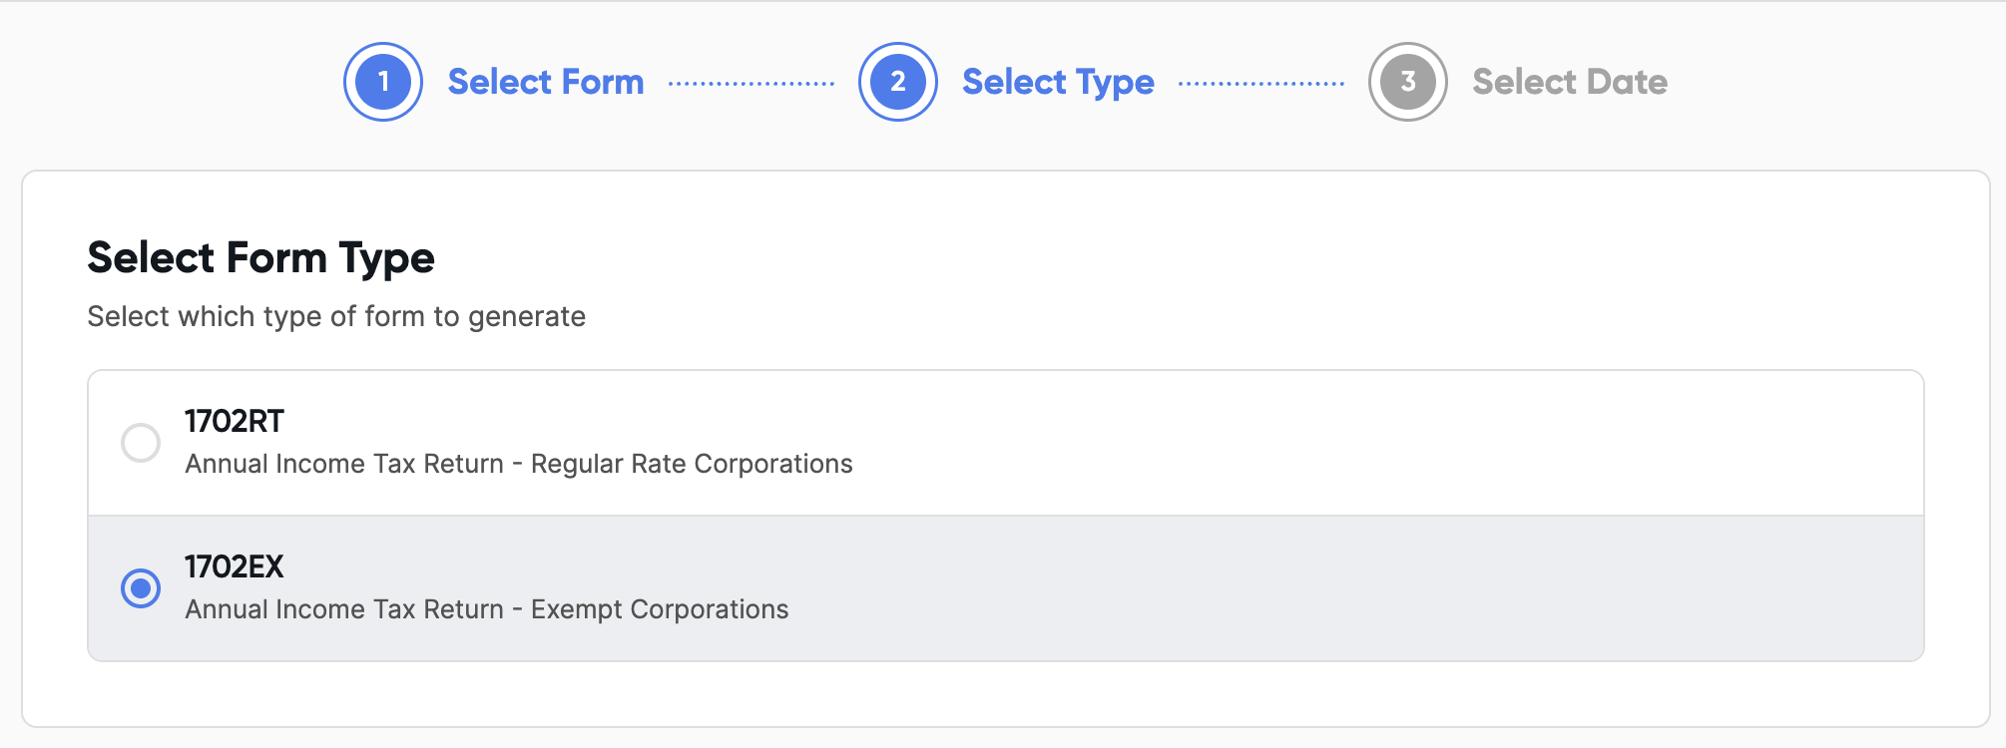Viewport: 2006px width, 748px height.
Task: Click the 1702EX form title text
Action: point(235,566)
